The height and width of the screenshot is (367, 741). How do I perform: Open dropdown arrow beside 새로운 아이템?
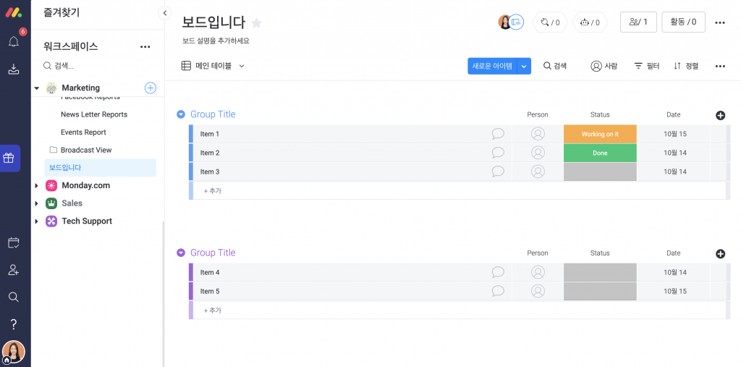pyautogui.click(x=524, y=66)
